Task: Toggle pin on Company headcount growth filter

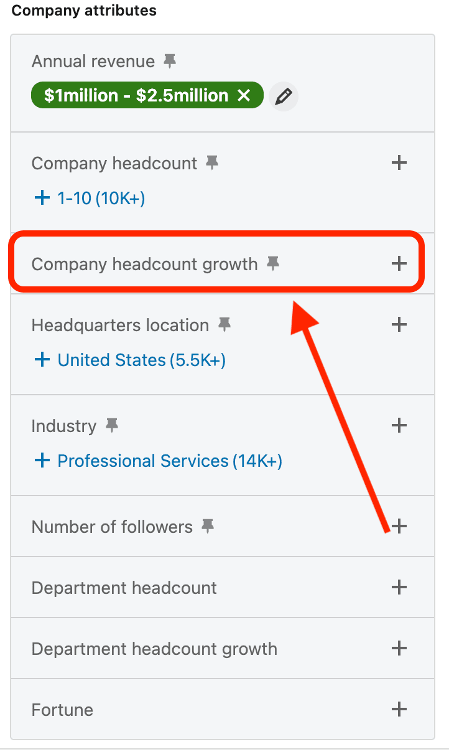Action: pos(272,264)
